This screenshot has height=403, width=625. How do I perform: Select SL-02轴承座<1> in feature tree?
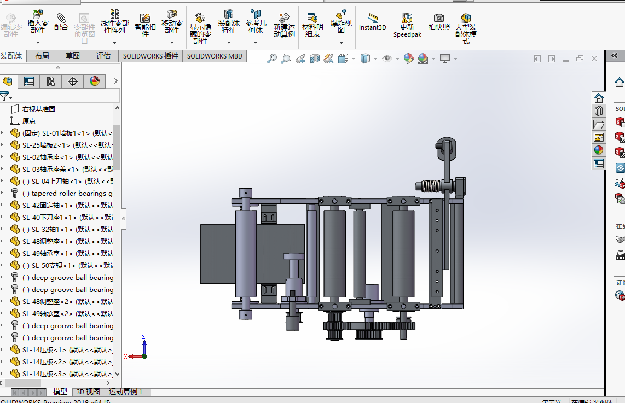(62, 157)
